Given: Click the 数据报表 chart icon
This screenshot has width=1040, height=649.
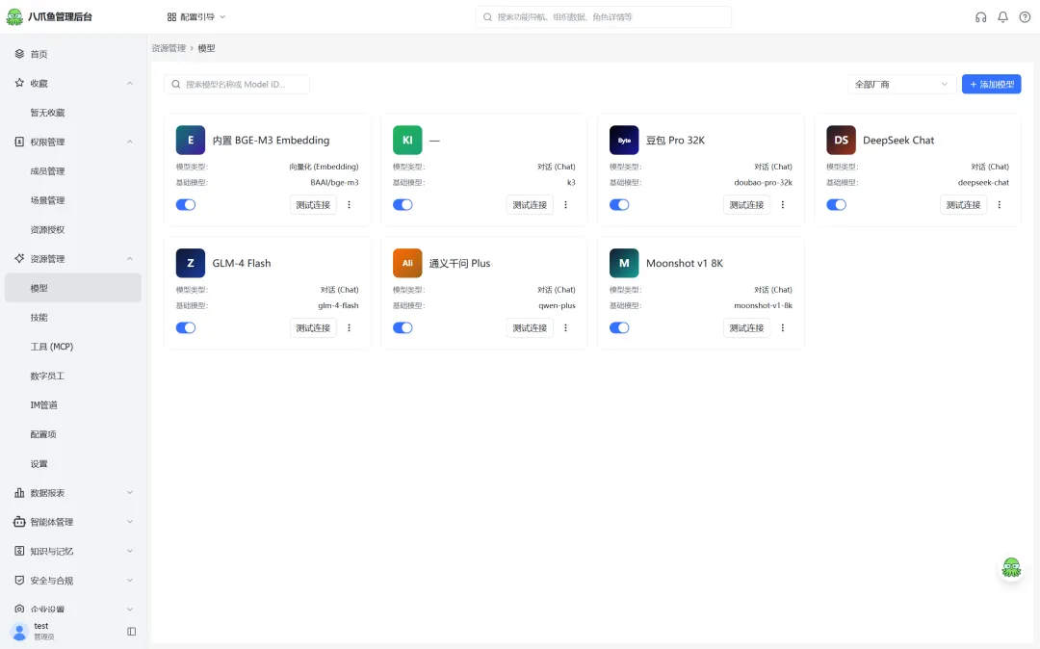Looking at the screenshot, I should point(19,493).
